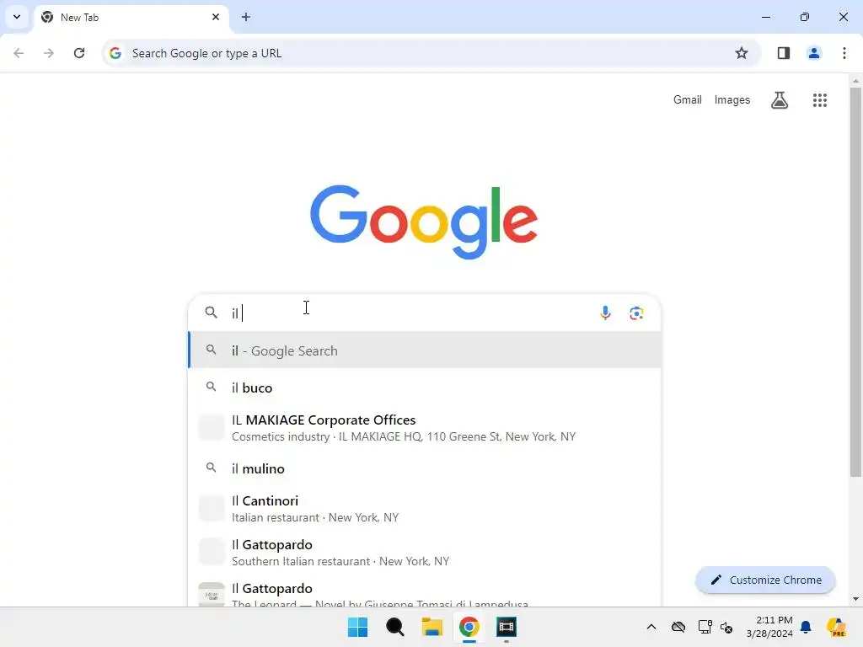
Task: Click Customize Chrome button
Action: [x=765, y=580]
